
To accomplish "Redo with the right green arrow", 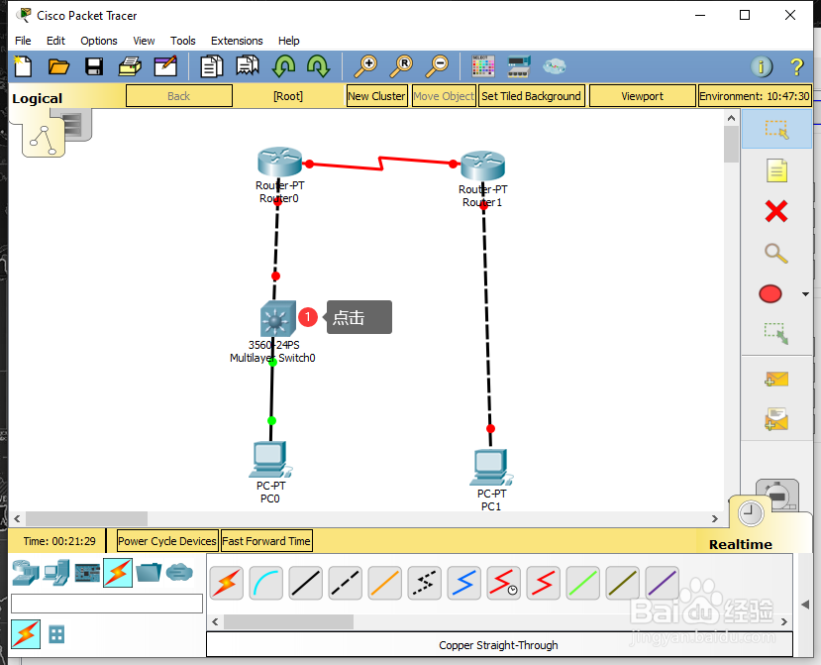I will point(318,66).
